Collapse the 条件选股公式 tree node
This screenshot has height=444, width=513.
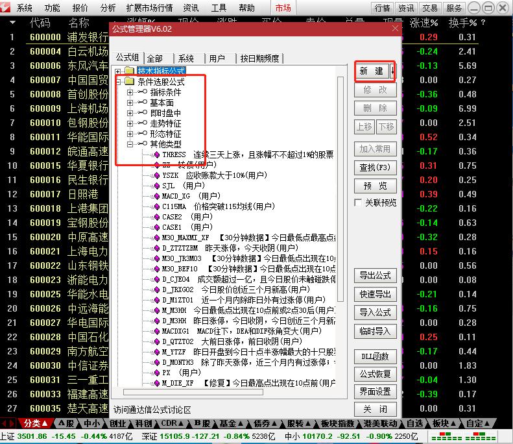tap(118, 81)
